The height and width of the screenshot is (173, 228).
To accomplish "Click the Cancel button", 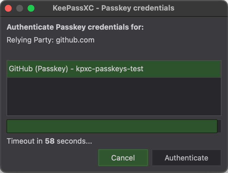I will (x=123, y=158).
